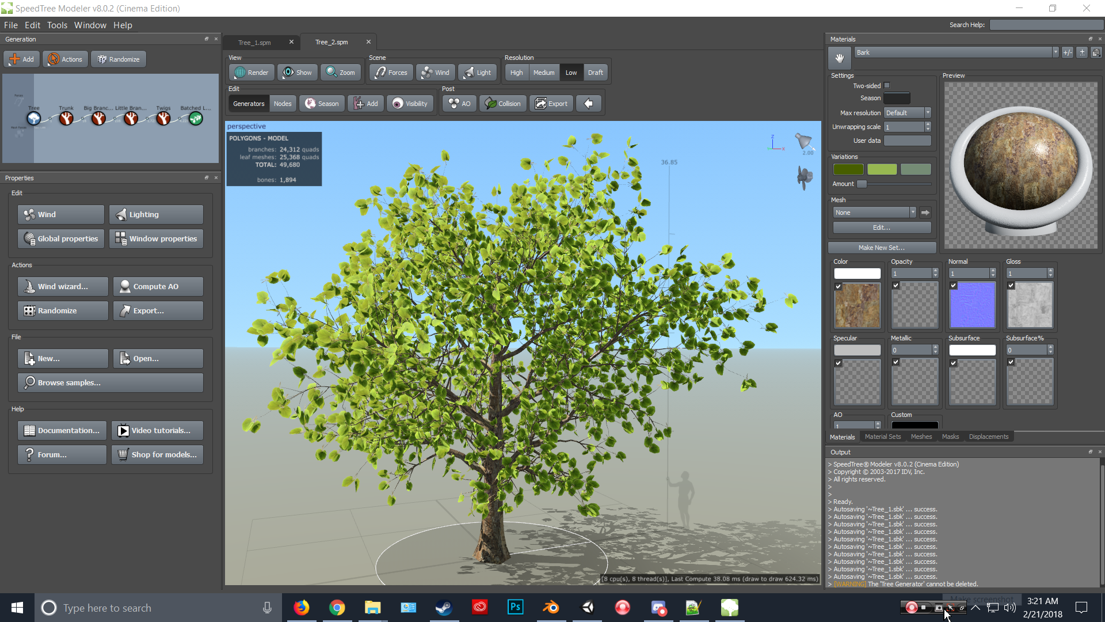Uncheck the Color map checkbox

tap(839, 286)
